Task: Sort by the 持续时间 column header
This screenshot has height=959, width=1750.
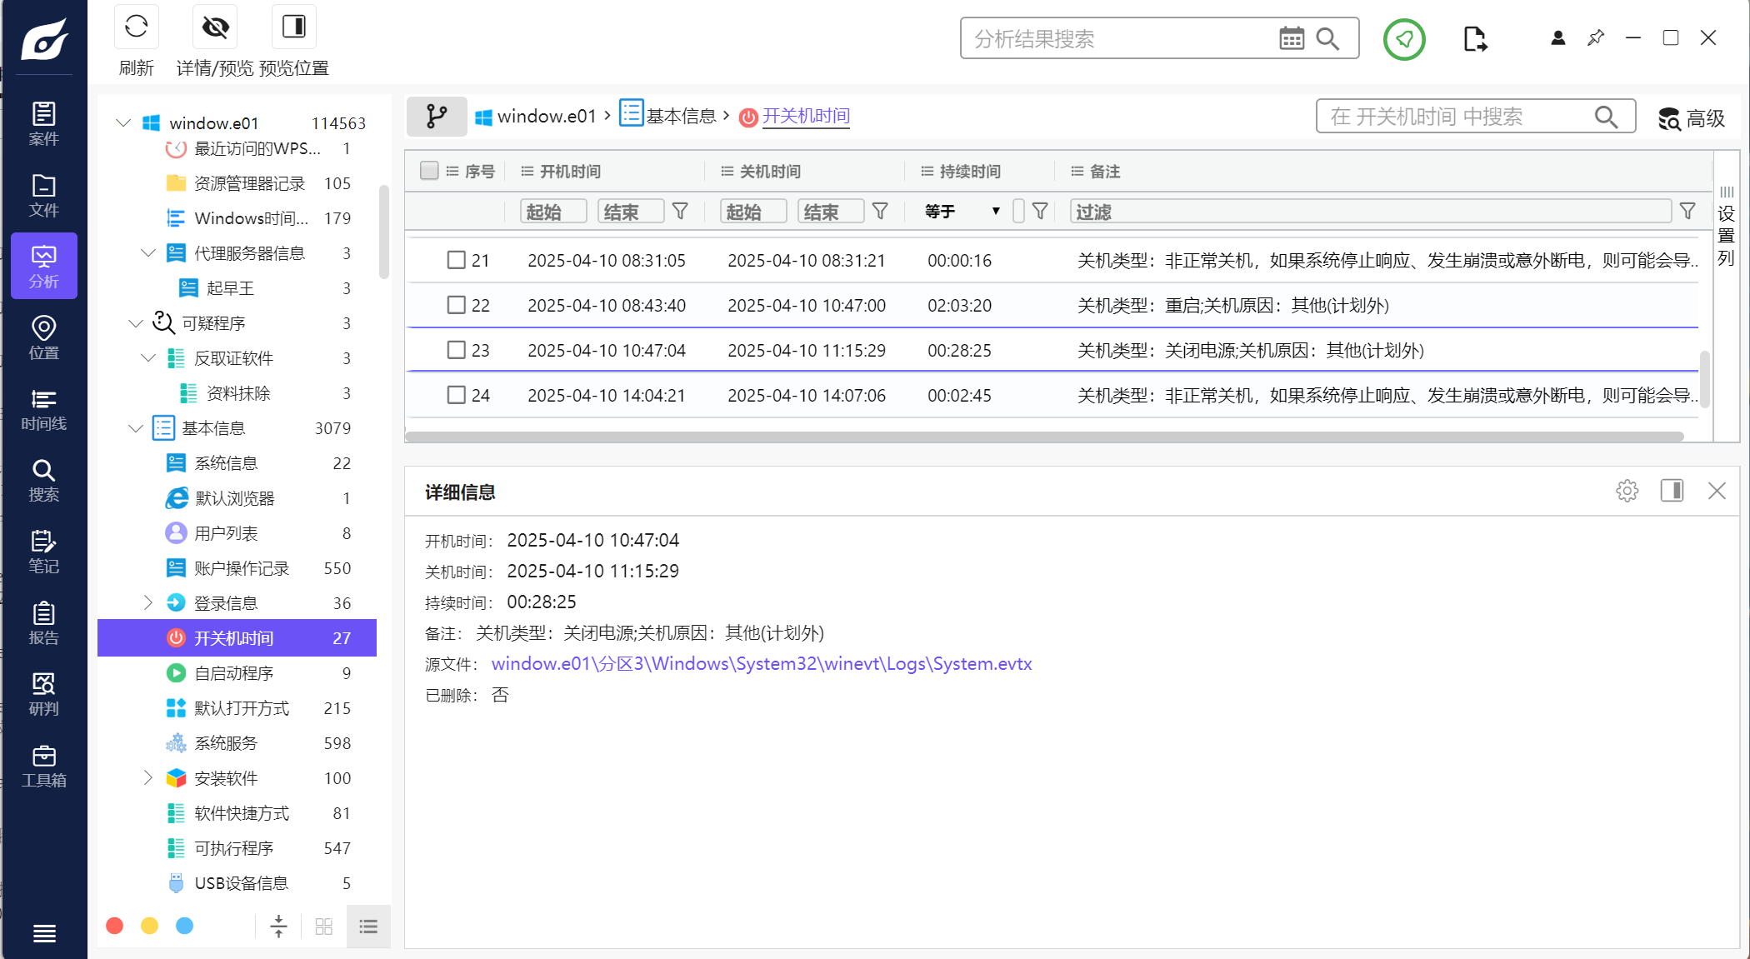Action: pyautogui.click(x=970, y=171)
